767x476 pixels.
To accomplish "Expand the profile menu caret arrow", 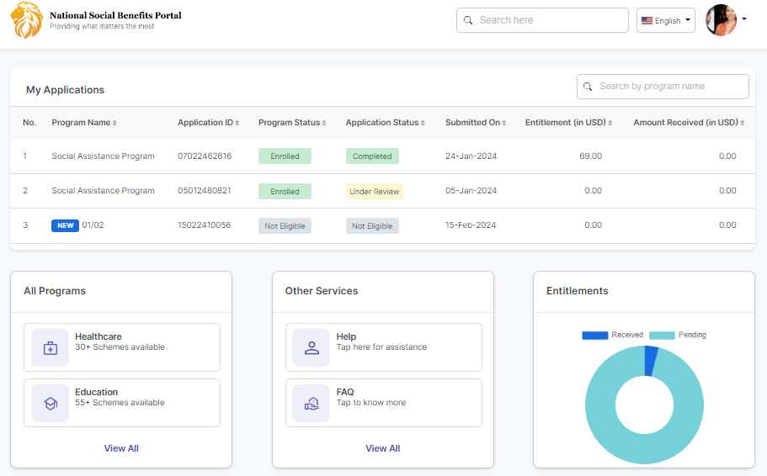I will point(744,19).
